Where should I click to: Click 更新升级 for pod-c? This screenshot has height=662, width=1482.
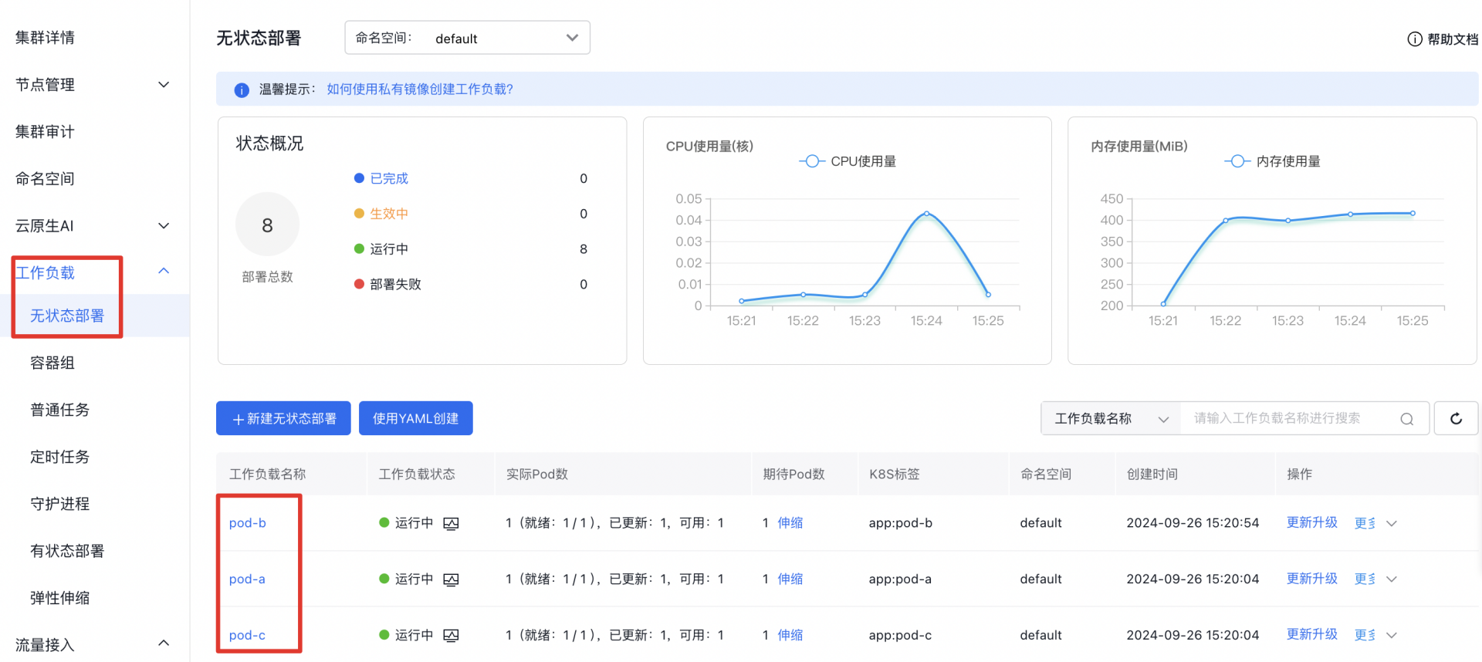(x=1312, y=634)
